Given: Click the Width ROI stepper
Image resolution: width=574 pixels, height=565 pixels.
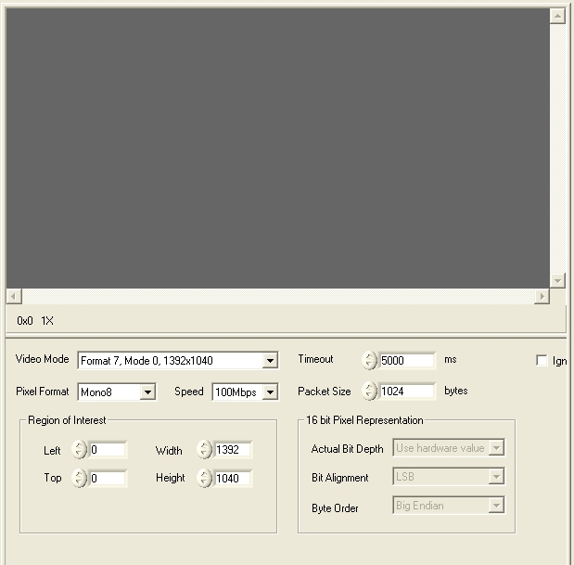Looking at the screenshot, I should [x=204, y=449].
